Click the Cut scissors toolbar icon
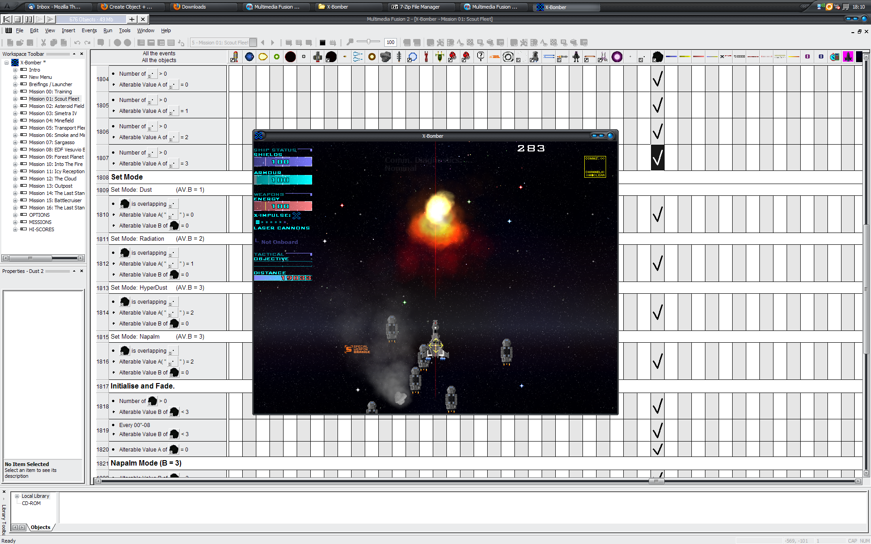The height and width of the screenshot is (544, 871). [44, 43]
